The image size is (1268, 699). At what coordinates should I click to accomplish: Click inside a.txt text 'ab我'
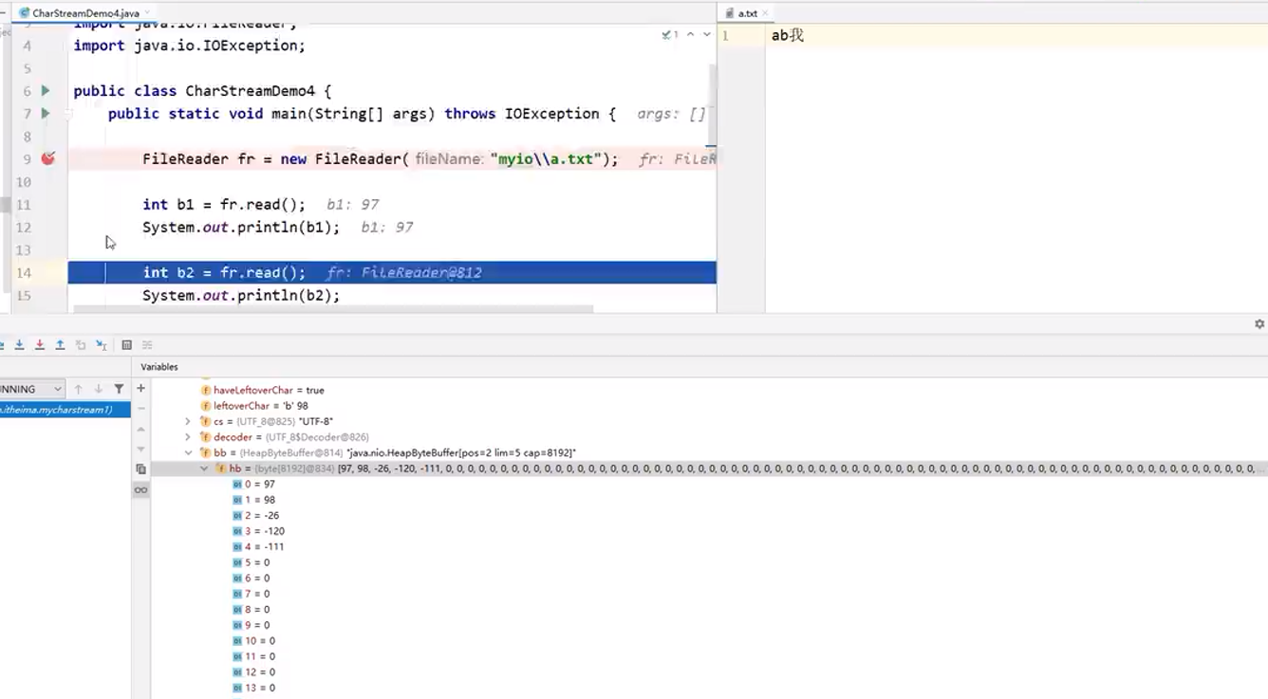pos(788,36)
